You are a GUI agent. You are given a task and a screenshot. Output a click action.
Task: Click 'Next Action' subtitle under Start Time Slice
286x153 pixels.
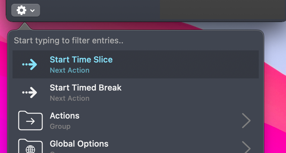(70, 70)
